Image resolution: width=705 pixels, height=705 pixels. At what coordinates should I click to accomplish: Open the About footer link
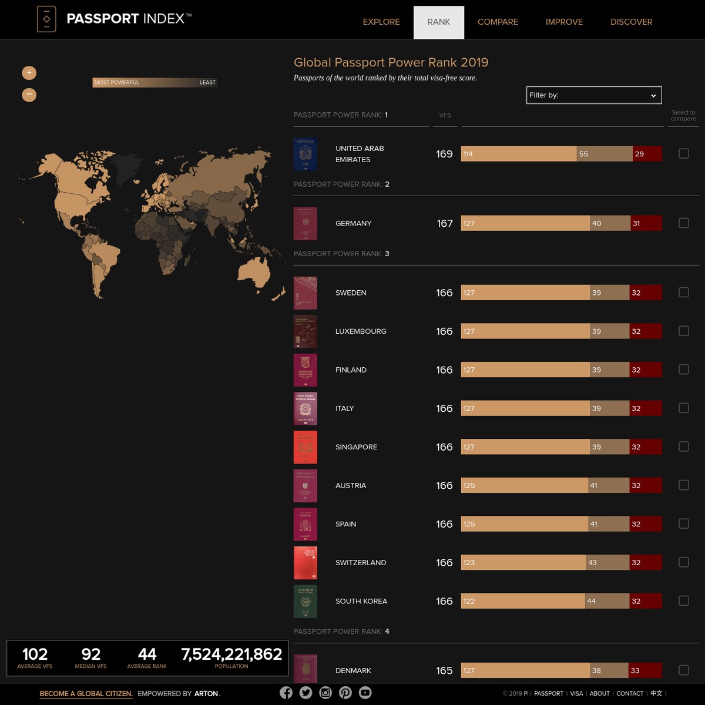click(x=600, y=694)
